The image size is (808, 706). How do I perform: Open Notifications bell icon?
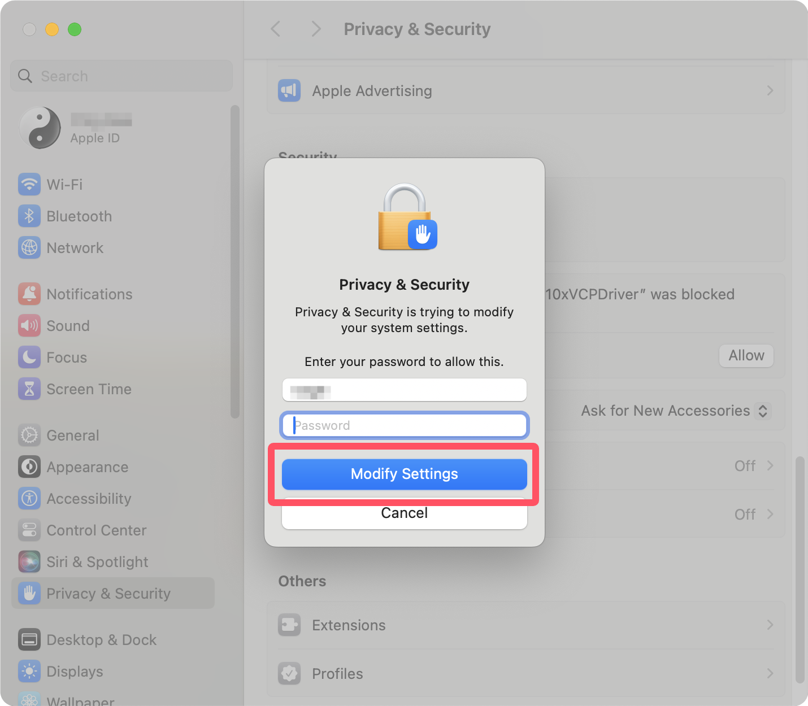point(29,294)
